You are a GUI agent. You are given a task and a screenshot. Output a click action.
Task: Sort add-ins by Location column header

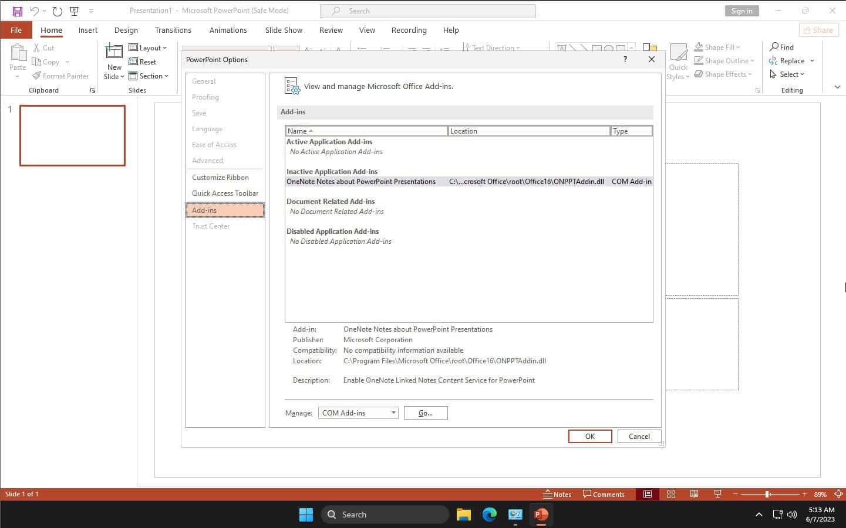pyautogui.click(x=528, y=131)
